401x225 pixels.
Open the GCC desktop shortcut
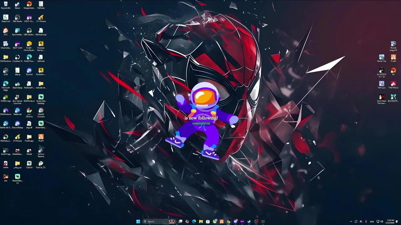pyautogui.click(x=6, y=32)
